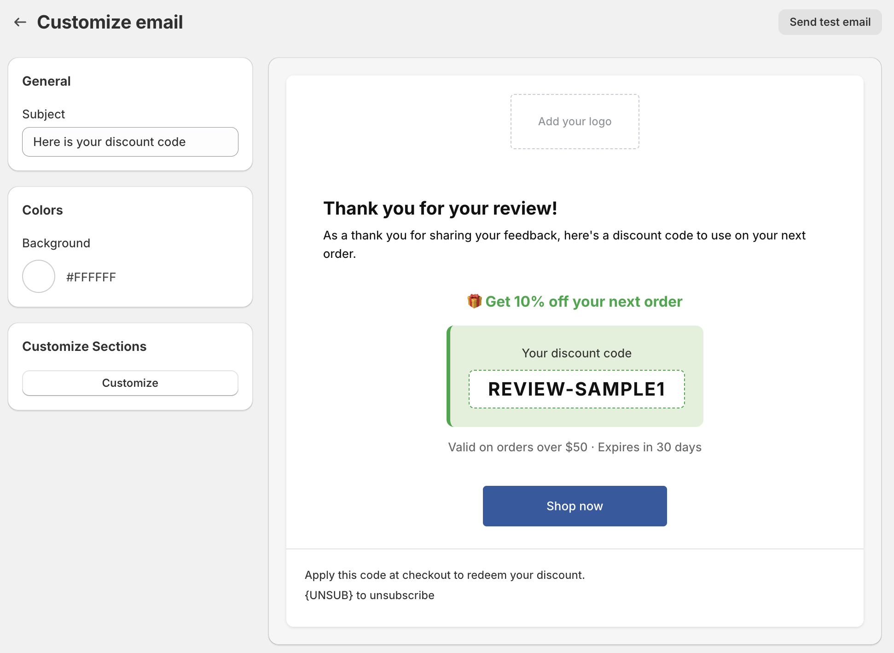Send a test email
The image size is (894, 653).
tap(830, 22)
